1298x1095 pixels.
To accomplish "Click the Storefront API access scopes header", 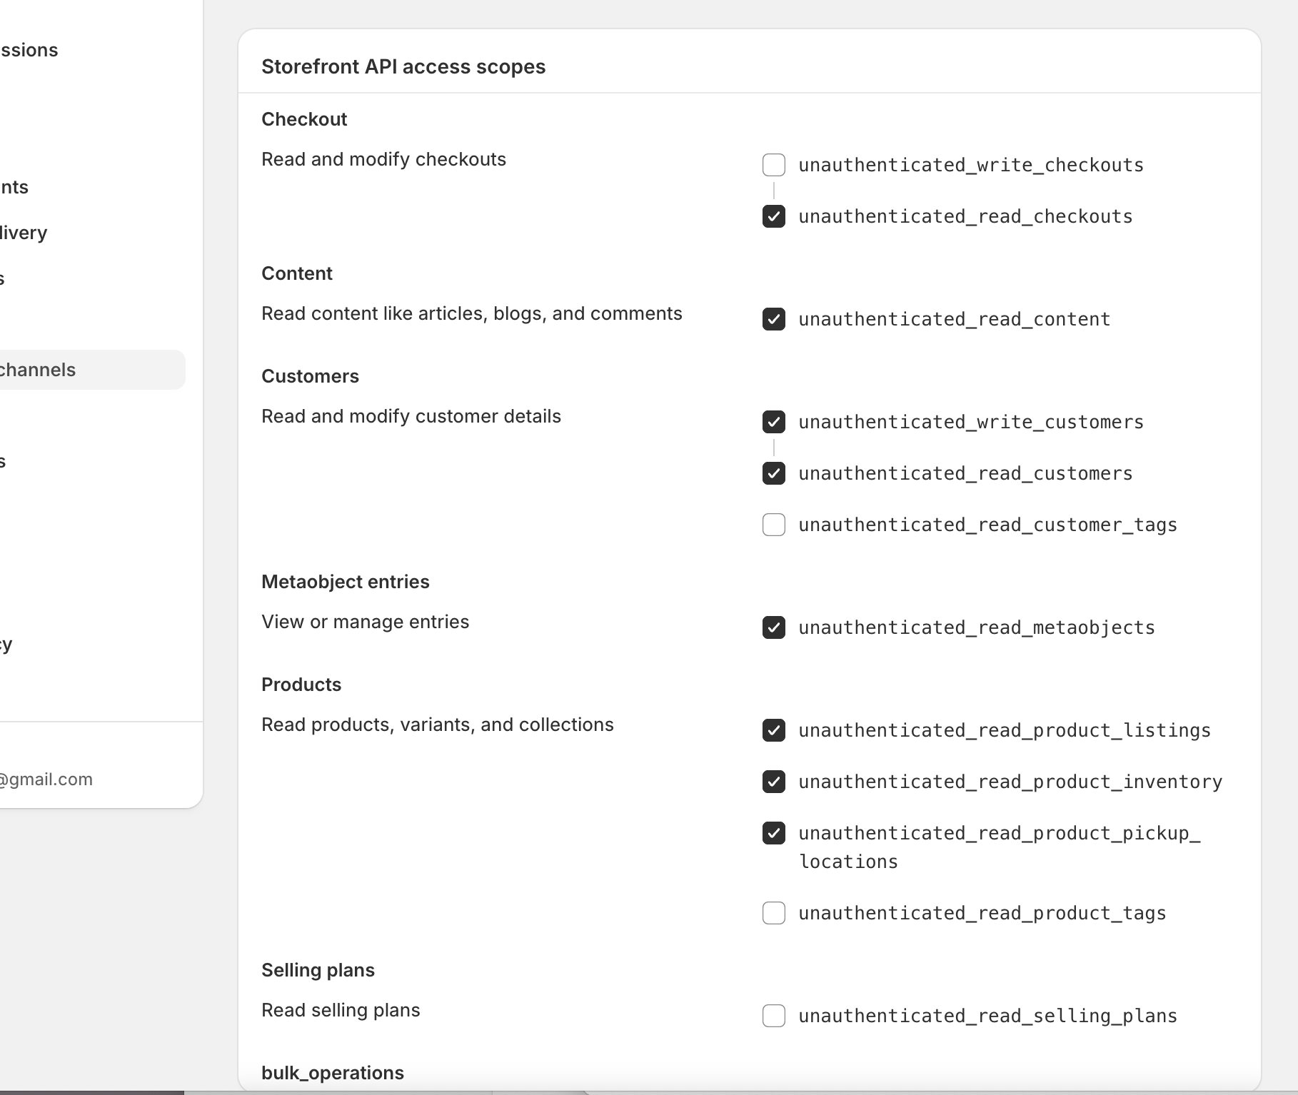I will [x=403, y=66].
